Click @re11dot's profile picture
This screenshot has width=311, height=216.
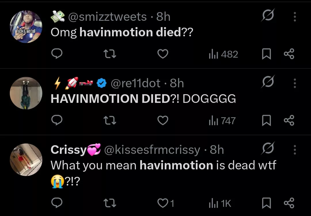tap(26, 93)
